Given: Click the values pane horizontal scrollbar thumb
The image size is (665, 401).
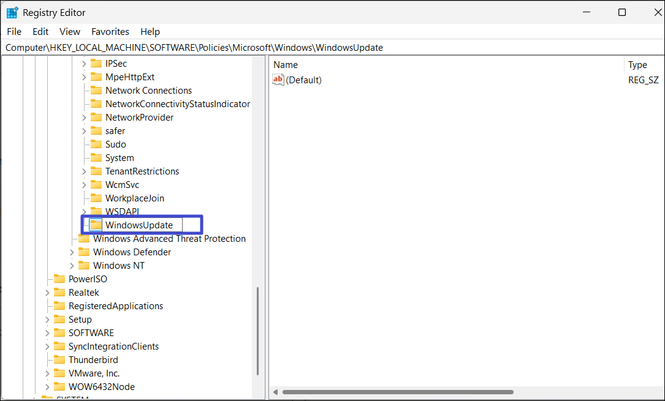Looking at the screenshot, I should [398, 392].
